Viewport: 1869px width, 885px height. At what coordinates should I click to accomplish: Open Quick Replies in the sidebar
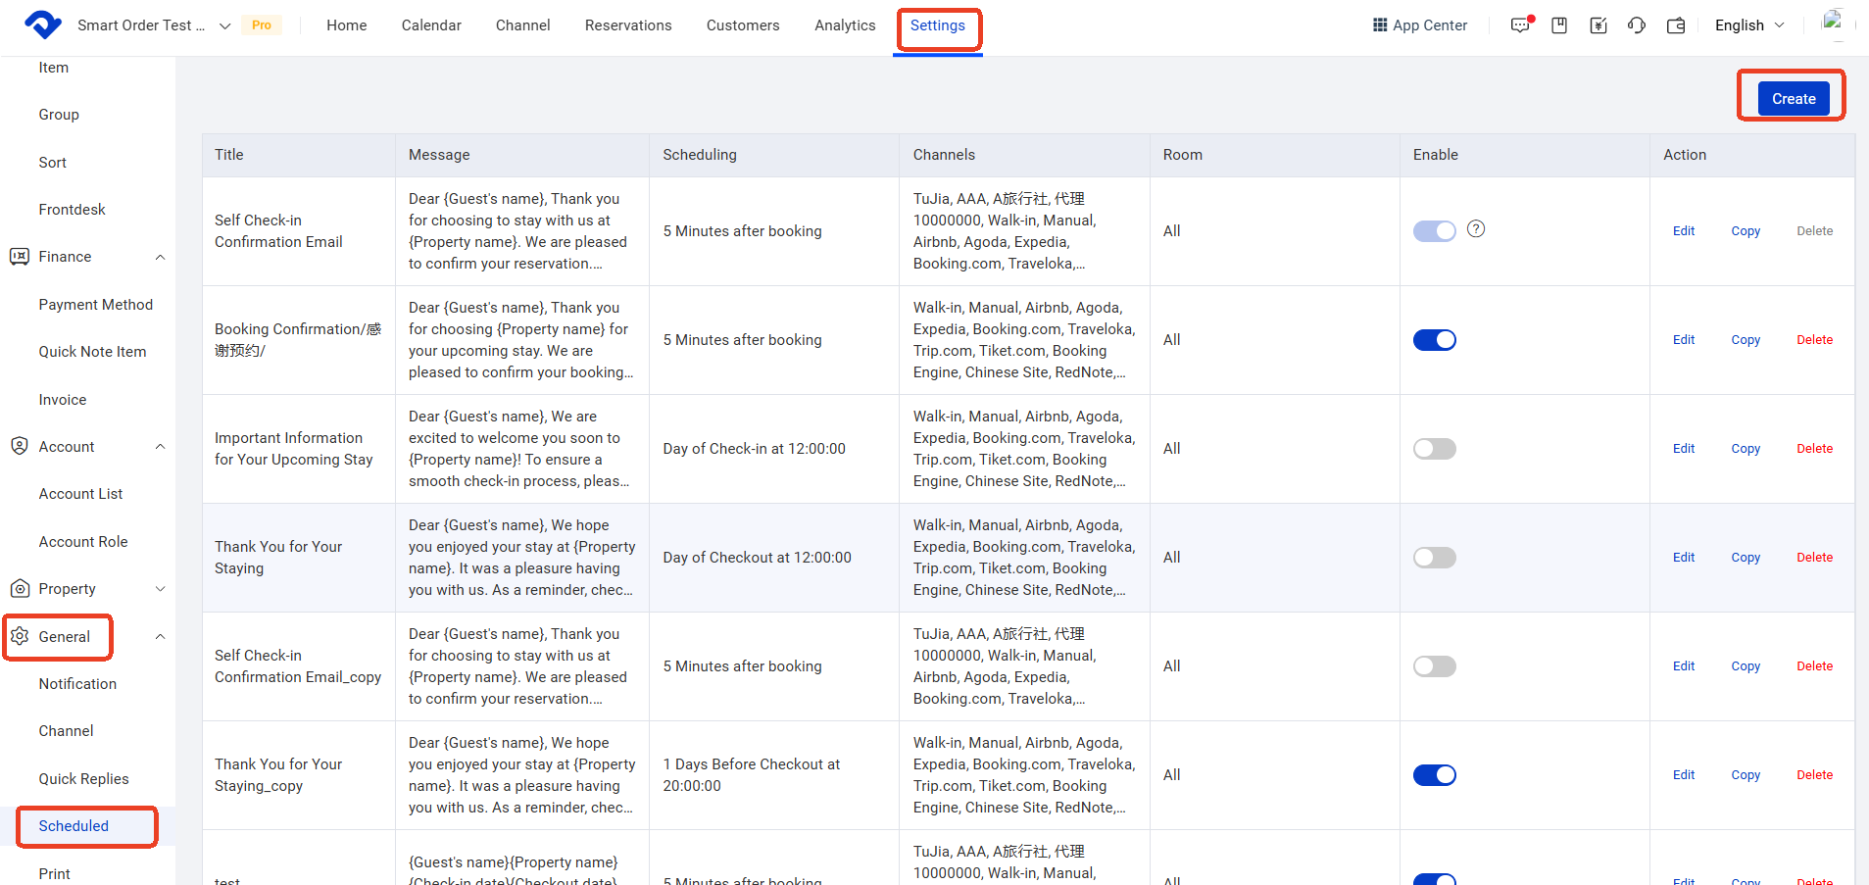click(x=83, y=779)
